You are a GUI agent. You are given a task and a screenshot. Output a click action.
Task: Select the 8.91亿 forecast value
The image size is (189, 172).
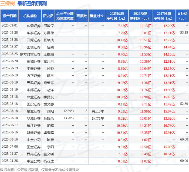(123, 76)
